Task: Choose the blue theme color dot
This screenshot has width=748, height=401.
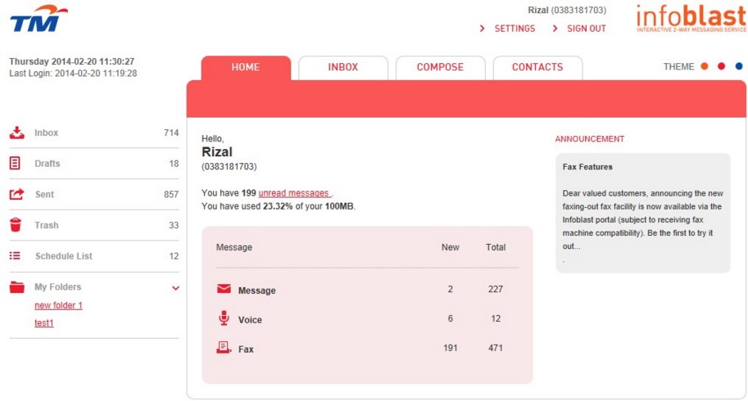Action: pyautogui.click(x=739, y=66)
